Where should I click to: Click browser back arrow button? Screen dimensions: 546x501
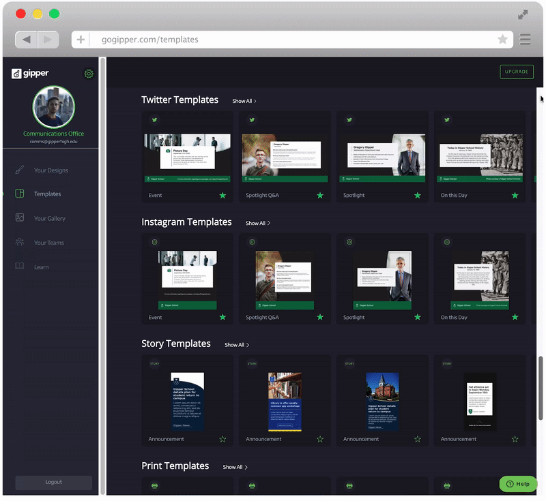26,40
